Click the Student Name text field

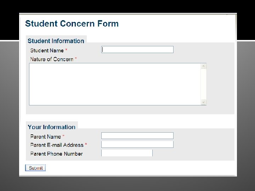tap(137, 50)
